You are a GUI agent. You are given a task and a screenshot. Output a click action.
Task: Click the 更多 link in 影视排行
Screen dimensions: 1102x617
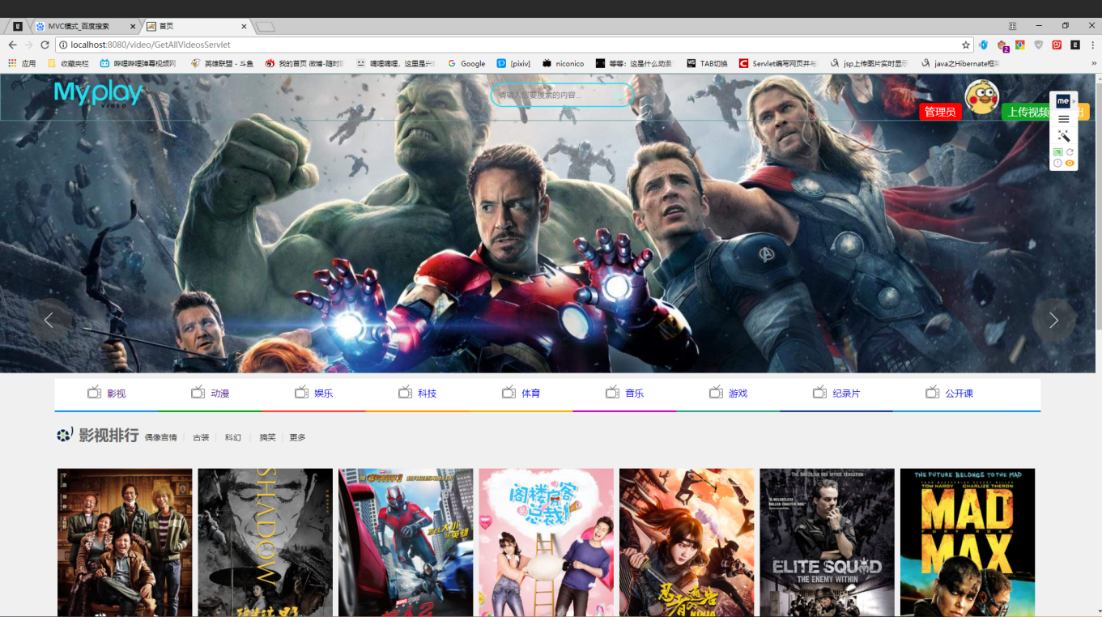(x=297, y=437)
